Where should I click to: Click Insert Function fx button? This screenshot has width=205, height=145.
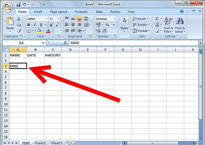(x=65, y=43)
